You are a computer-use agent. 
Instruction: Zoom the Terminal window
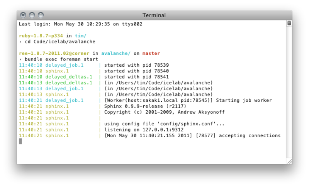point(41,15)
